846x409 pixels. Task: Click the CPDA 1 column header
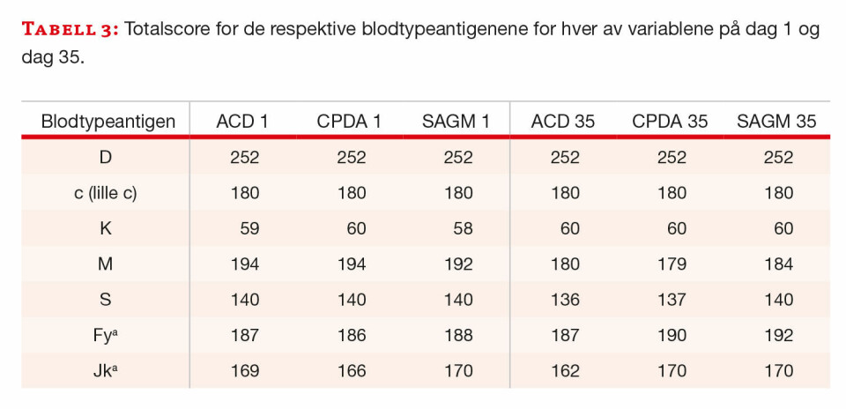(x=349, y=122)
